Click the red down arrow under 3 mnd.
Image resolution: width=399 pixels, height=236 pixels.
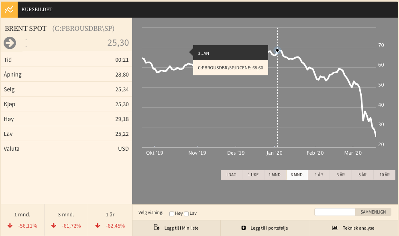pyautogui.click(x=54, y=226)
